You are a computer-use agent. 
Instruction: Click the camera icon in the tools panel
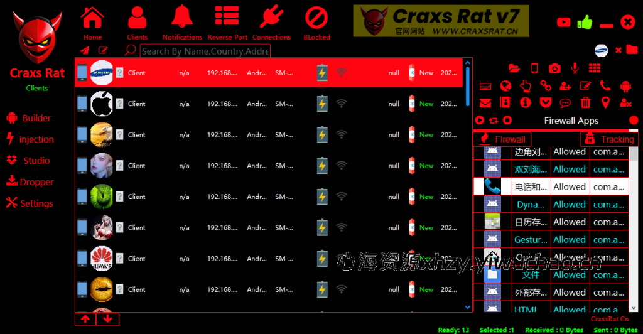click(x=554, y=68)
